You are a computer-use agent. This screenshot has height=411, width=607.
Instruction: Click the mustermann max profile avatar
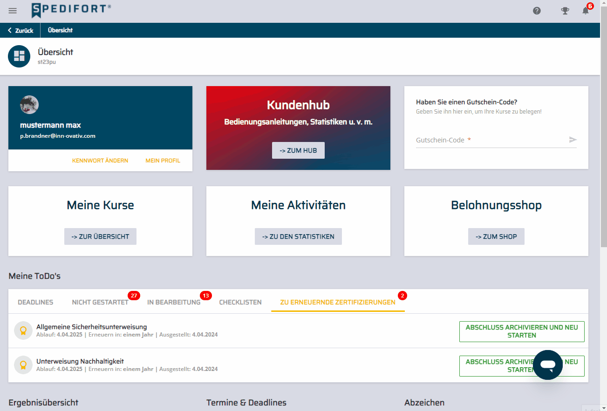29,105
